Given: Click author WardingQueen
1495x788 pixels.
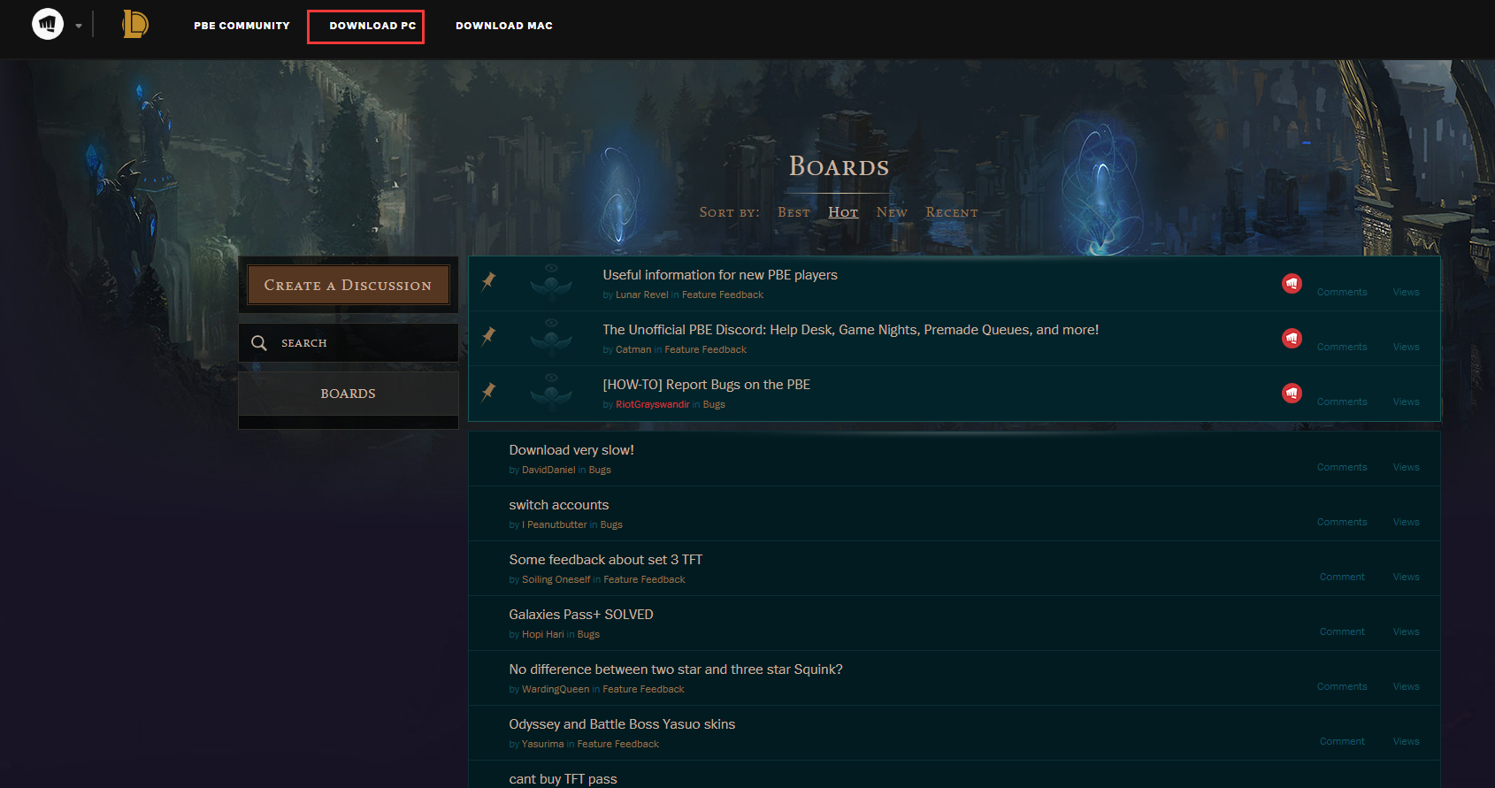Looking at the screenshot, I should click(556, 689).
